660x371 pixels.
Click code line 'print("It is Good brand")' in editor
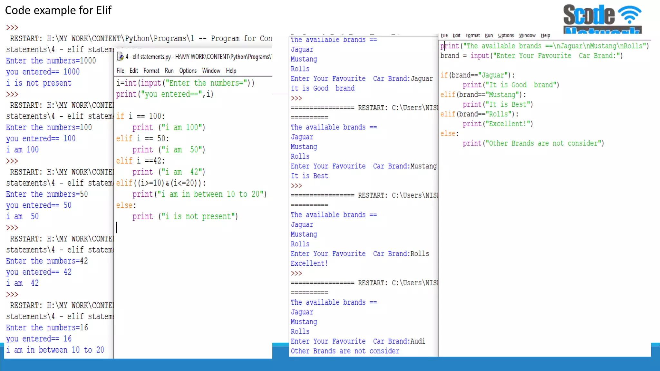tap(511, 85)
